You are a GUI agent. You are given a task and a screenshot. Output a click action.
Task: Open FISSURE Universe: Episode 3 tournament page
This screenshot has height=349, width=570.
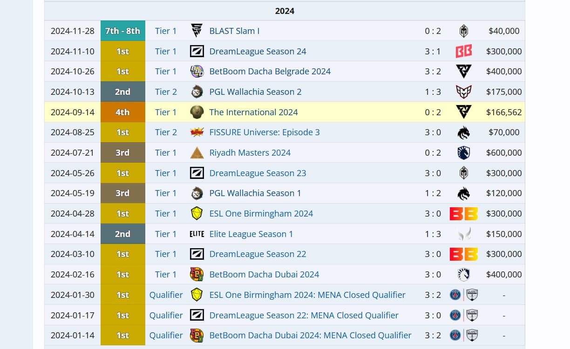264,132
